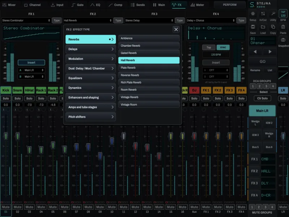Open the Gate tab
Image resolution: width=289 pixels, height=217 pixels.
pyautogui.click(x=77, y=5)
